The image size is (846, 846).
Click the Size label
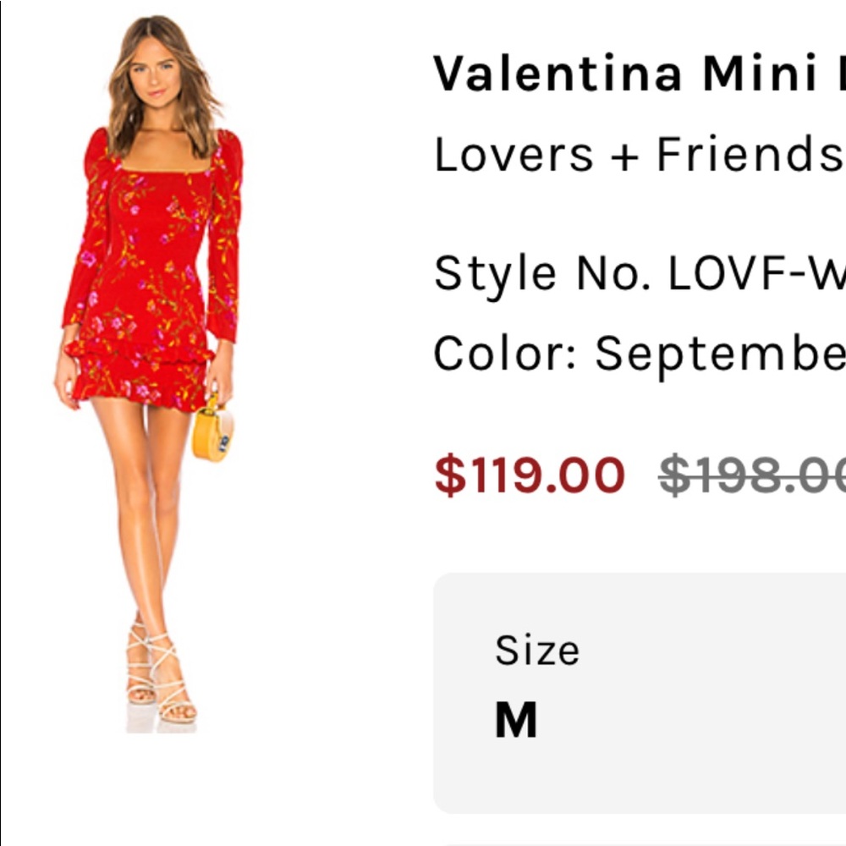click(x=537, y=650)
